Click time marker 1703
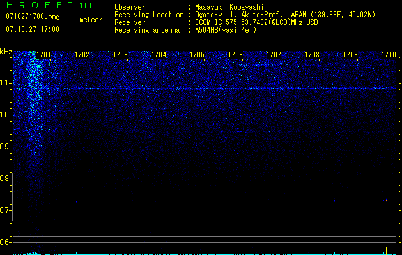Image resolution: width=402 pixels, height=255 pixels. click(121, 55)
